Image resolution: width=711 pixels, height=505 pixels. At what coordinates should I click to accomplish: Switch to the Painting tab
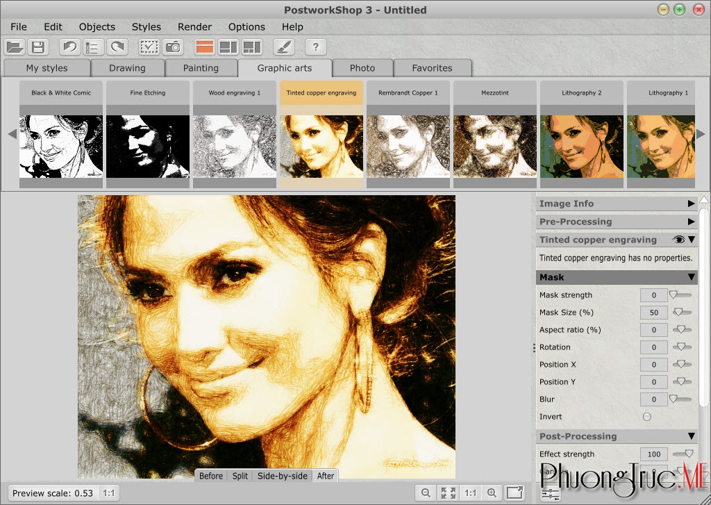tap(201, 68)
